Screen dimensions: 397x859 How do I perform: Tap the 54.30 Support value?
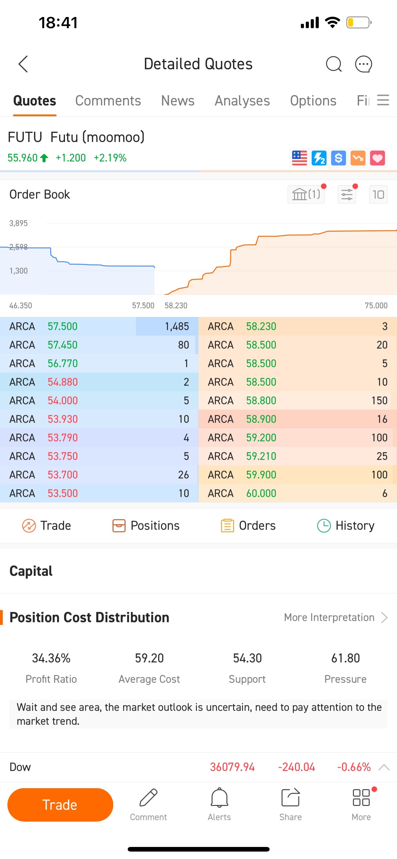[247, 658]
